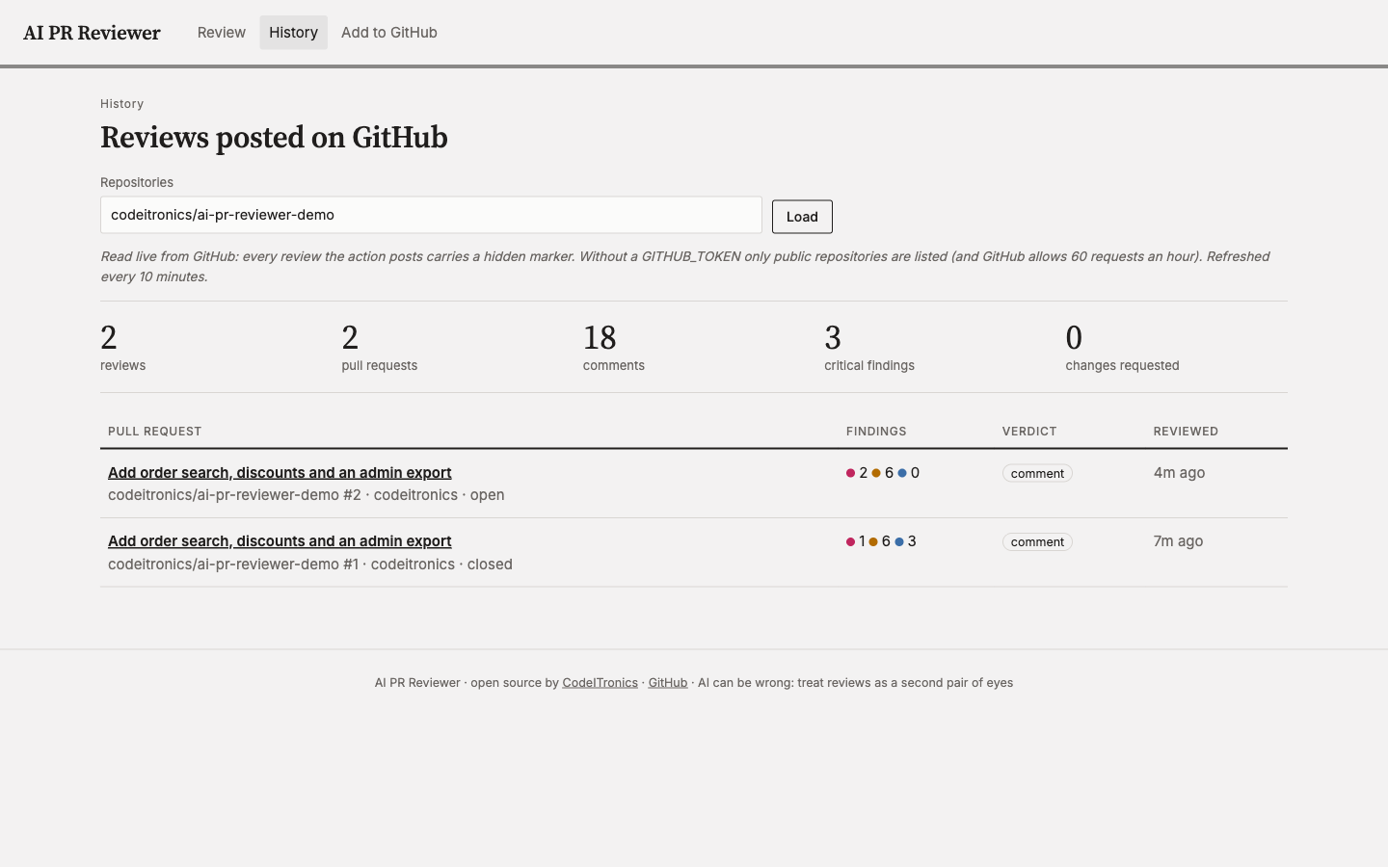Click the "codeitronics/ai-pr-reviewer-demo #1" row subtitle
Screen dimensions: 1388x867
tap(233, 565)
